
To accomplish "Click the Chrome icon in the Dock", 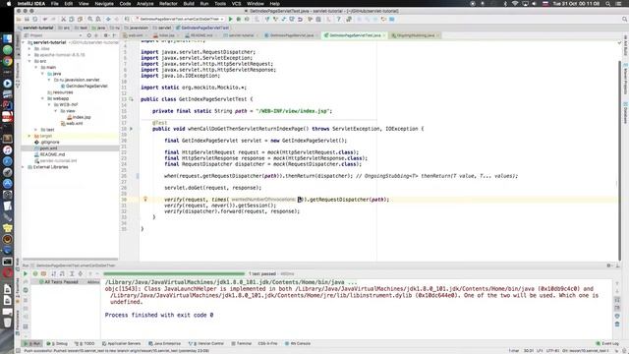I will pos(7,61).
